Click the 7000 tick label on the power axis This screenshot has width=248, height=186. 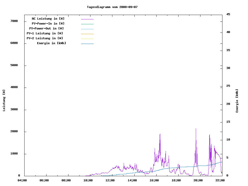[14, 21]
